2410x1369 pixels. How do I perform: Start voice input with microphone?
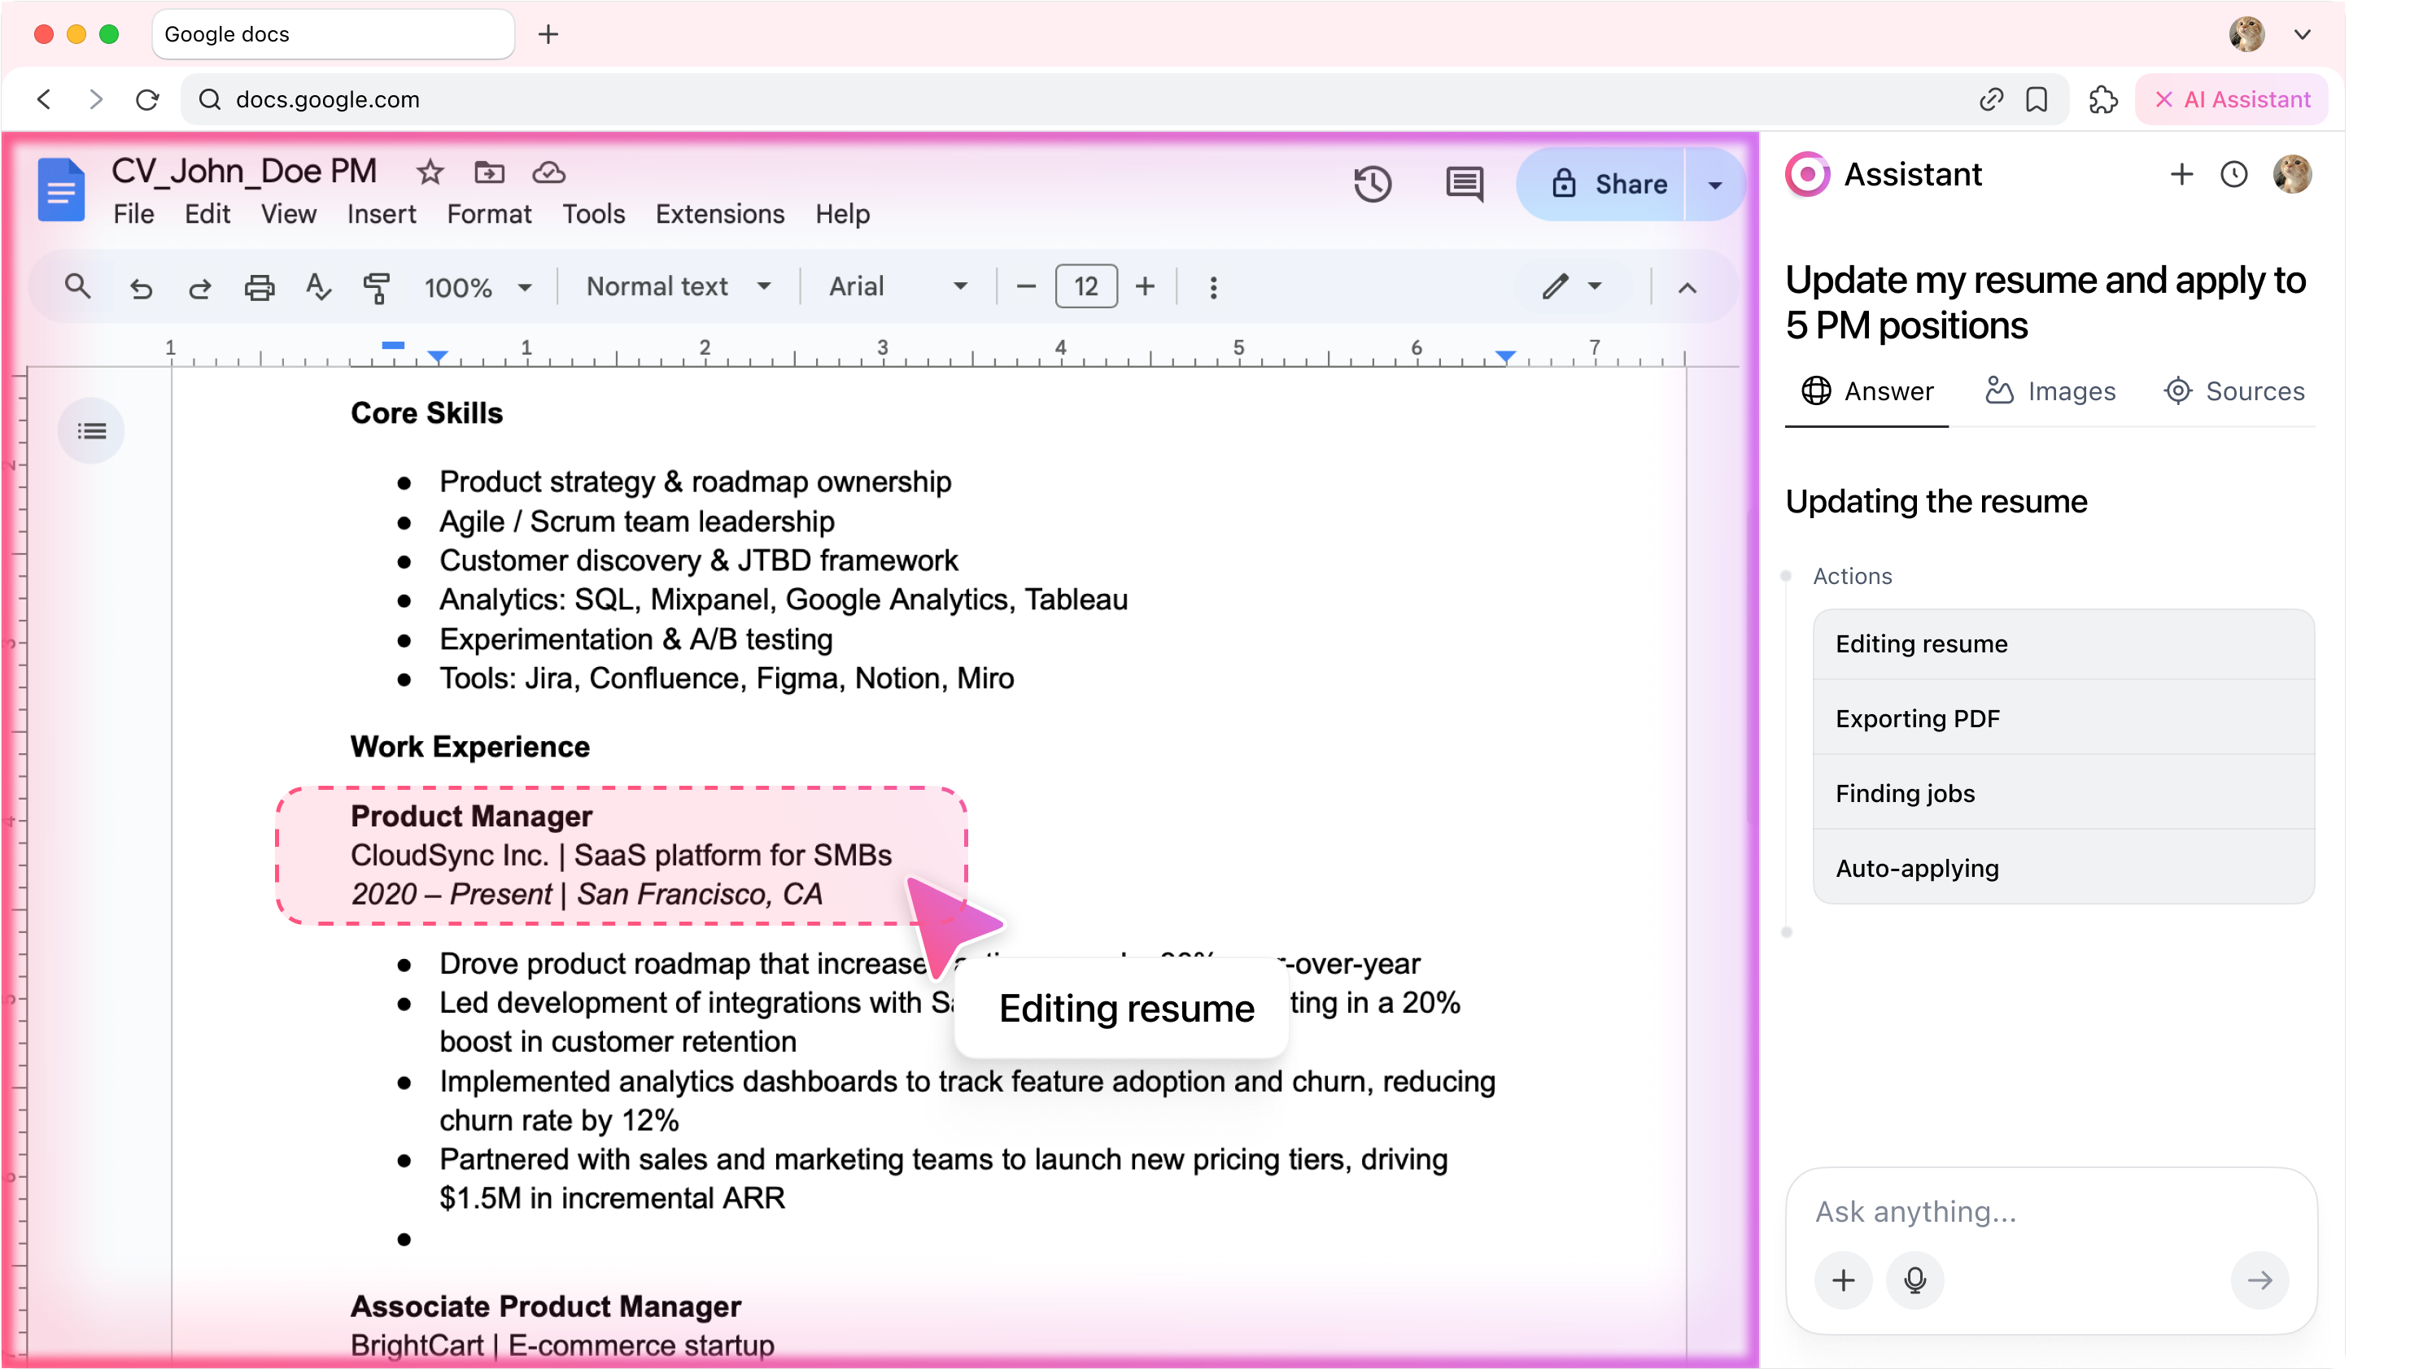[1914, 1280]
